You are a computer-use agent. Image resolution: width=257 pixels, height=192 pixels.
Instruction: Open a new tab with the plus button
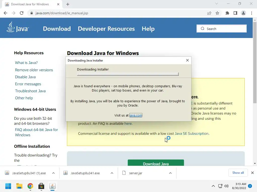click(x=68, y=4)
